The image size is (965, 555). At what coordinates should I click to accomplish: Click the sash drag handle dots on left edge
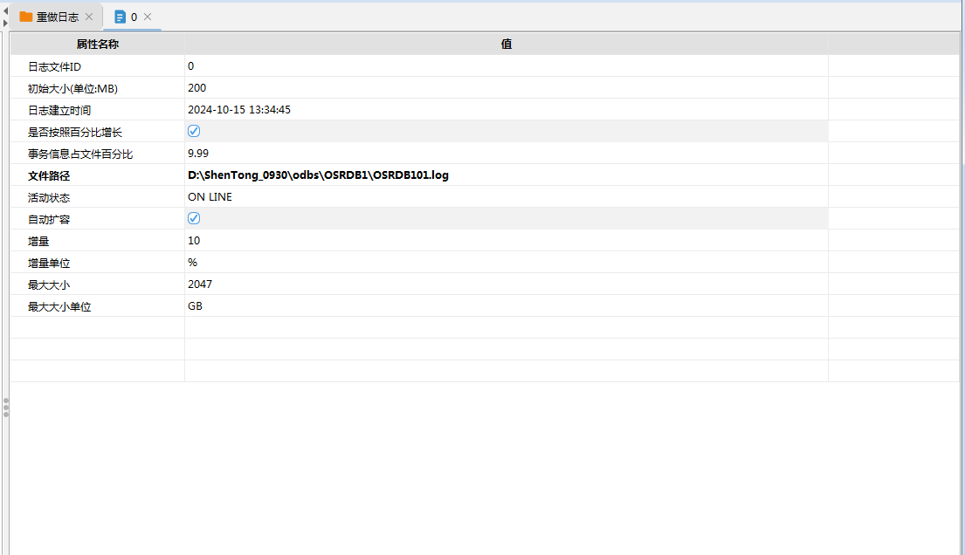click(5, 408)
